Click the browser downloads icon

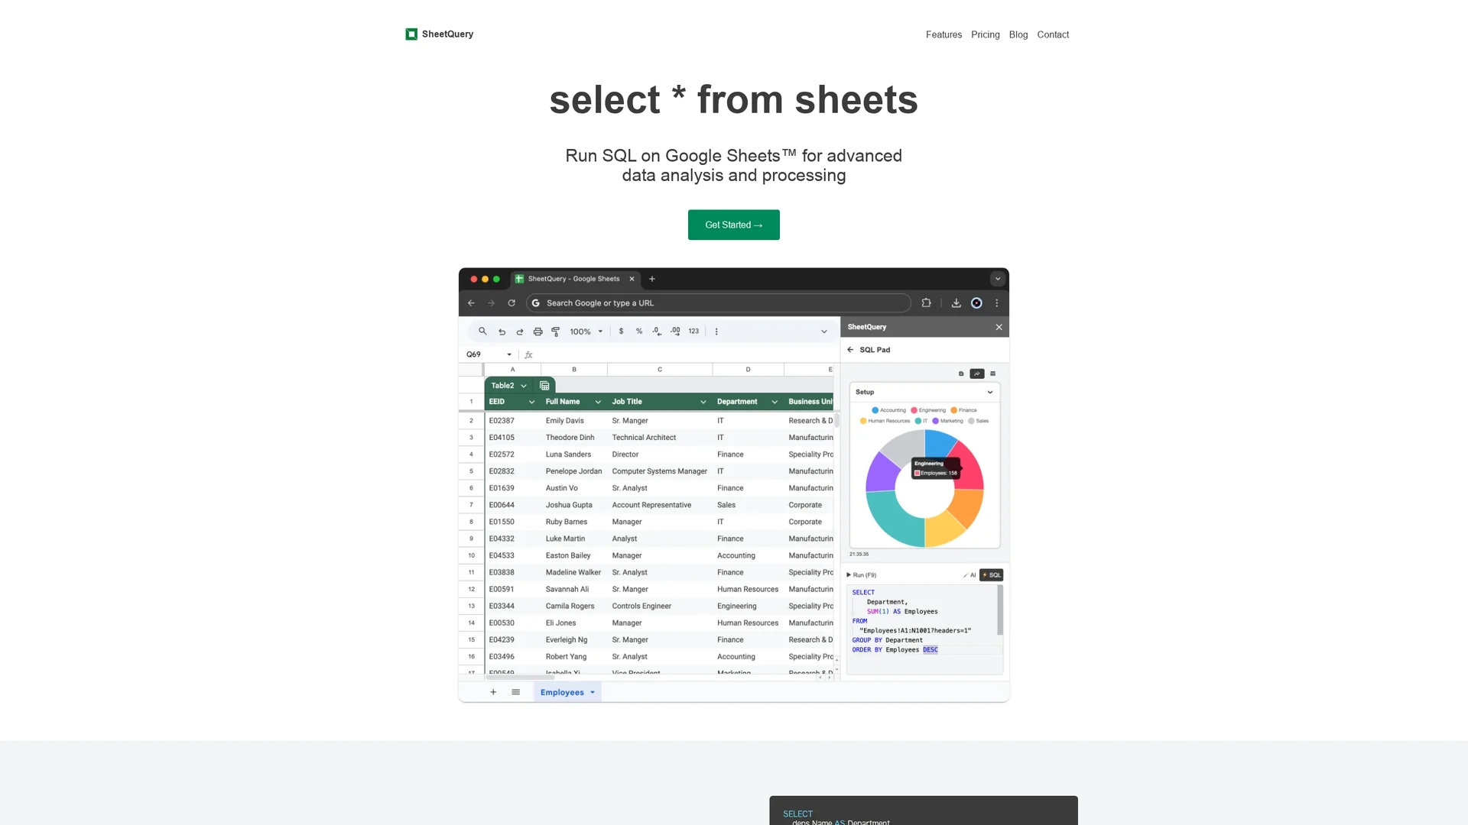(x=956, y=303)
